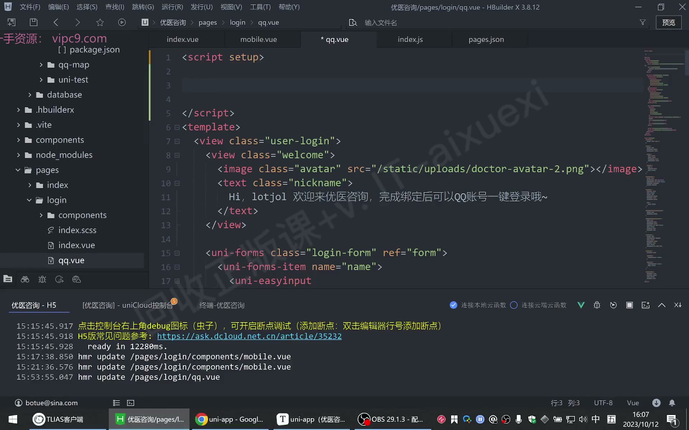The width and height of the screenshot is (689, 430).
Task: Expand the qq-map folder
Action: 41,64
